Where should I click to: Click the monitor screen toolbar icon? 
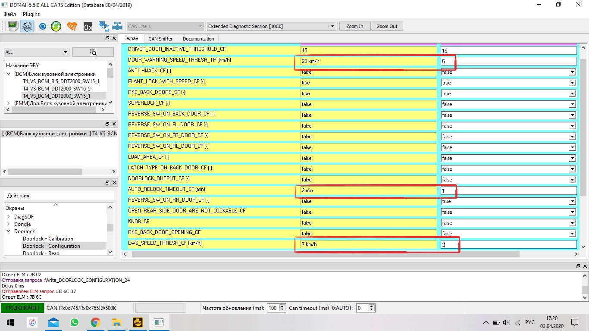tap(13, 26)
